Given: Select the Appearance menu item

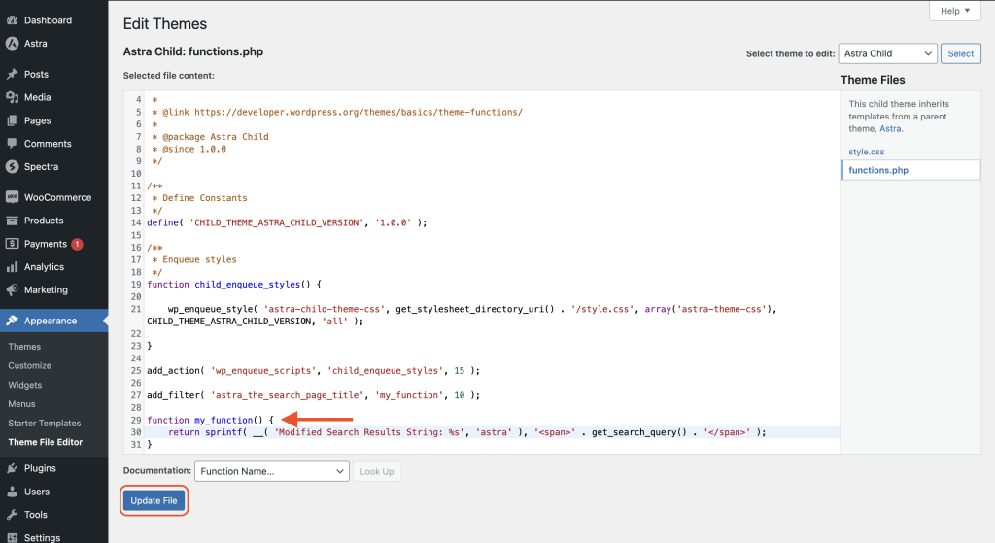Looking at the screenshot, I should (54, 321).
